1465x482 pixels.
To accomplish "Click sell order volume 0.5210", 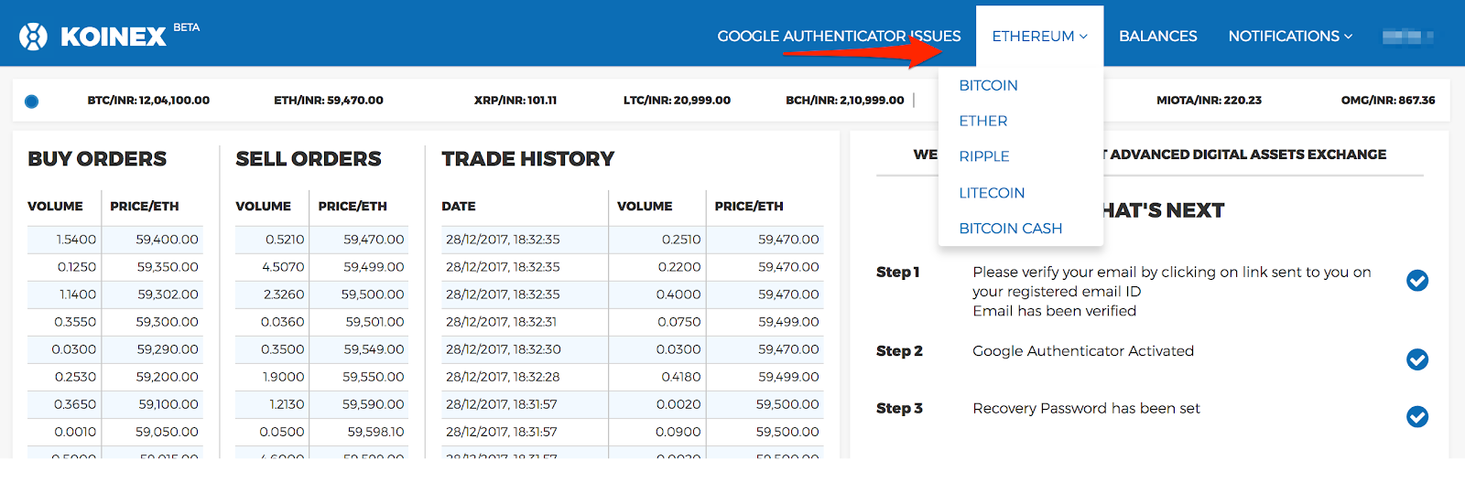I will [285, 240].
